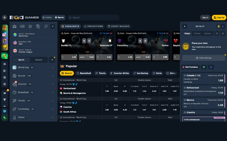The height and width of the screenshot is (141, 227).
Task: Open the LIVE events icon
Action: pos(22,26)
